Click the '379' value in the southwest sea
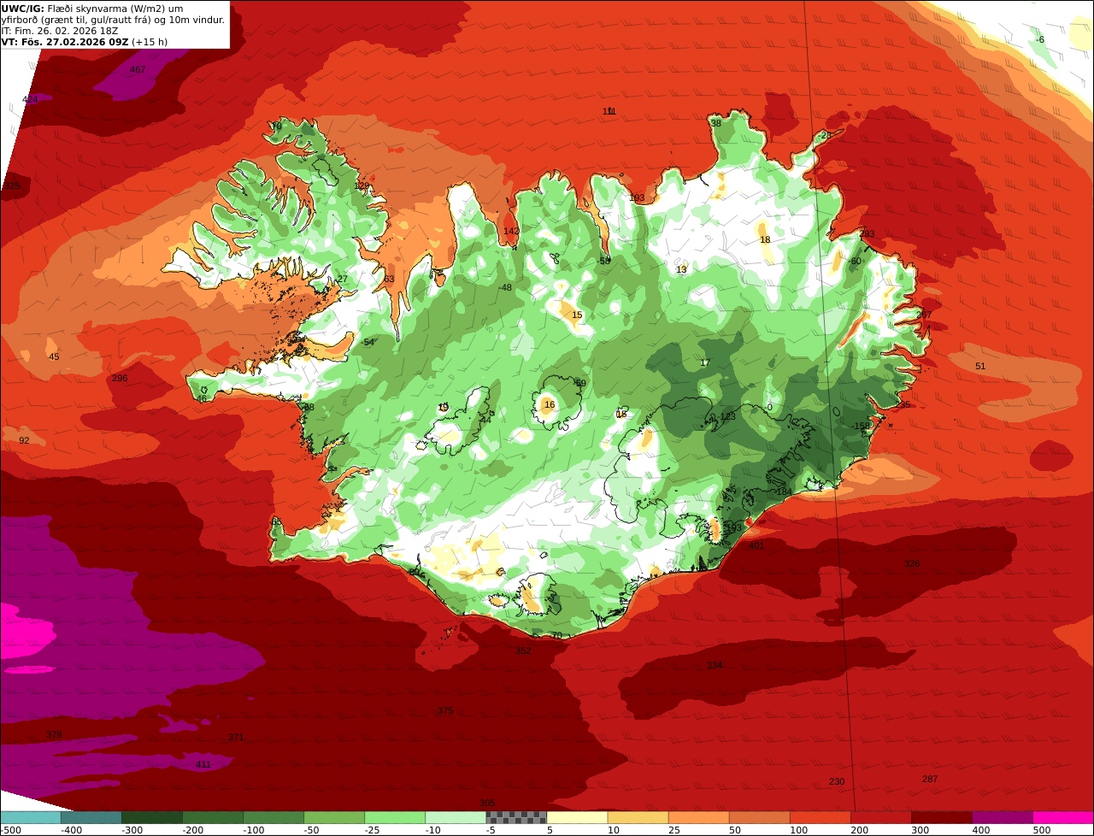The width and height of the screenshot is (1094, 836). coord(54,735)
